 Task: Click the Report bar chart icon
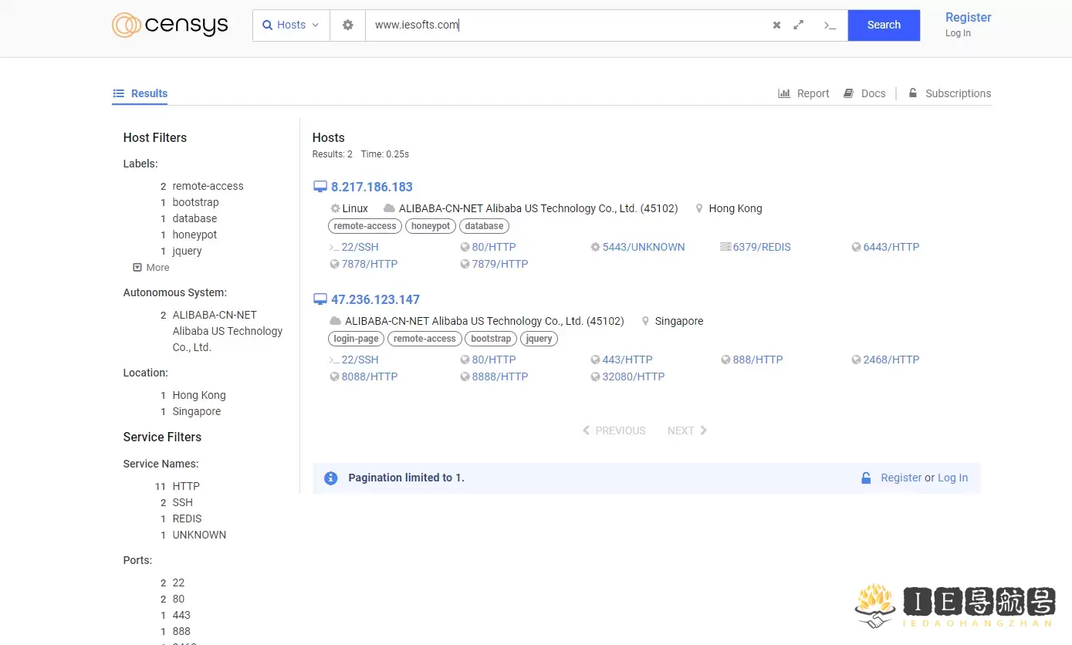[x=784, y=93]
